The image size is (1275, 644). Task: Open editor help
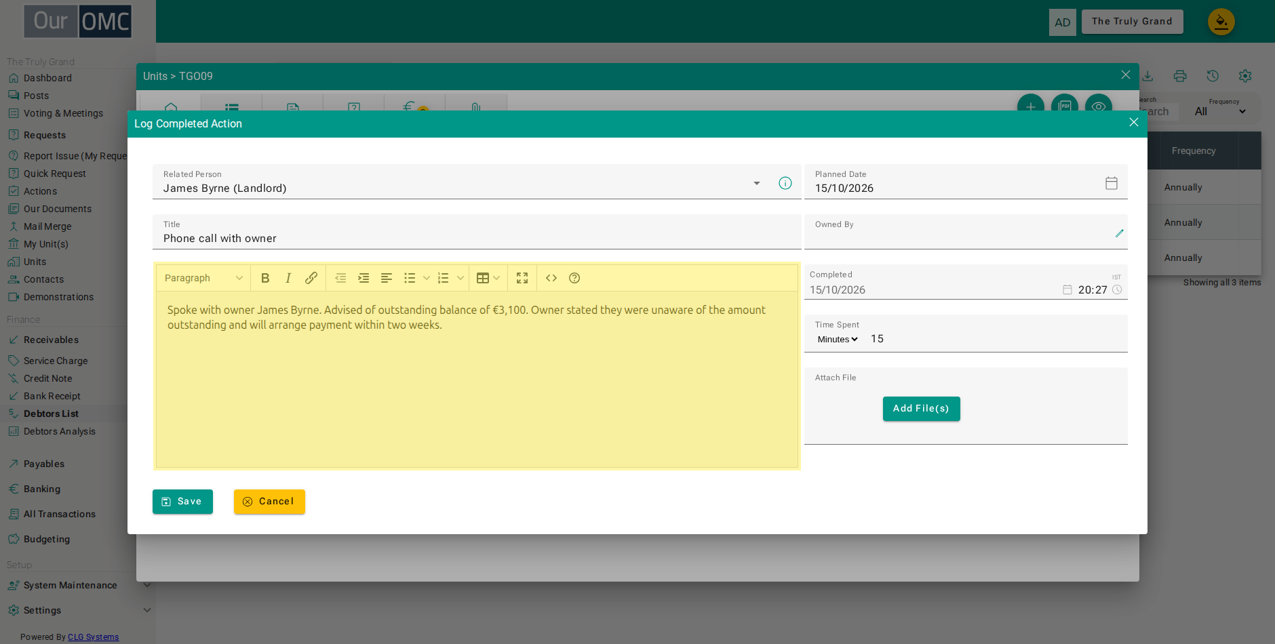(574, 278)
